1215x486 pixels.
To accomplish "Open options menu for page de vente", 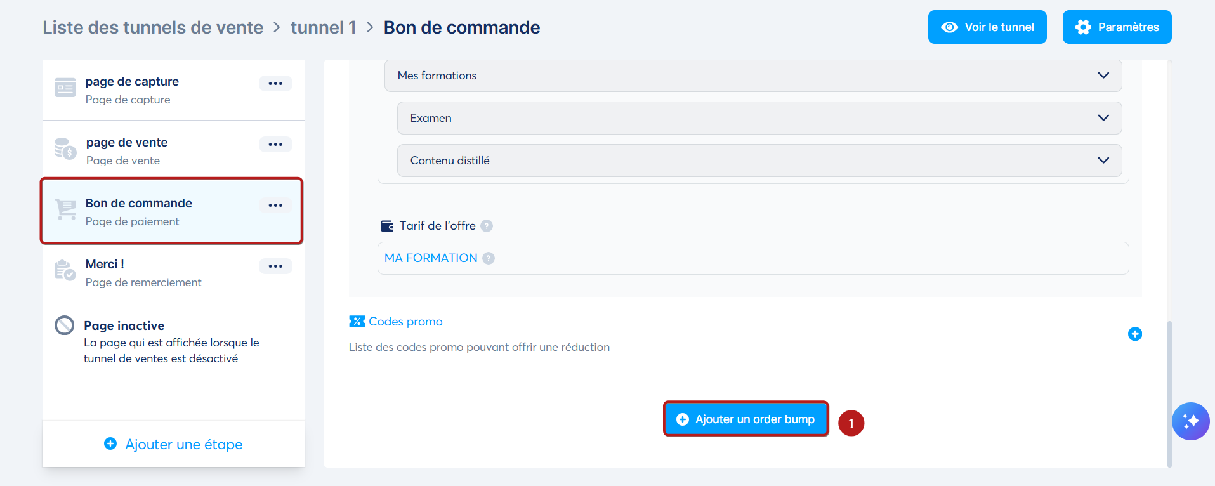I will point(275,145).
